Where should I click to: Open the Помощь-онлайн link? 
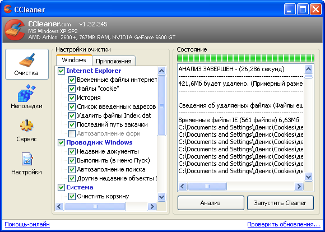(27, 224)
